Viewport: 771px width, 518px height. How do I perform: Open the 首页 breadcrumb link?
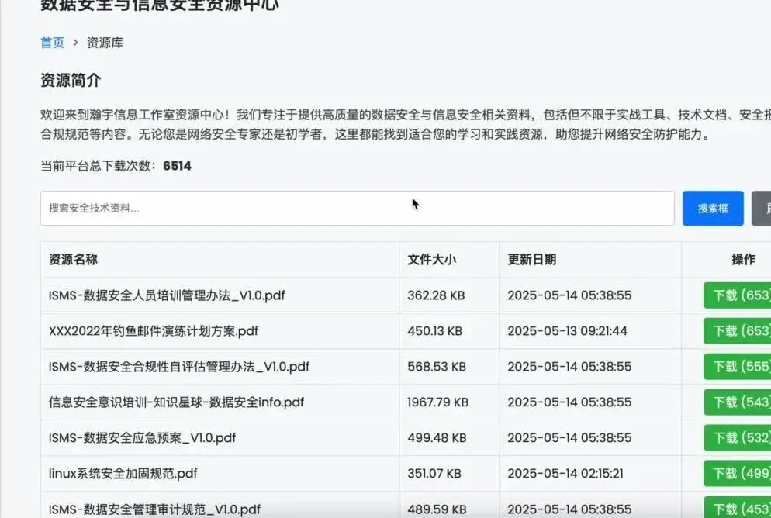pos(51,43)
